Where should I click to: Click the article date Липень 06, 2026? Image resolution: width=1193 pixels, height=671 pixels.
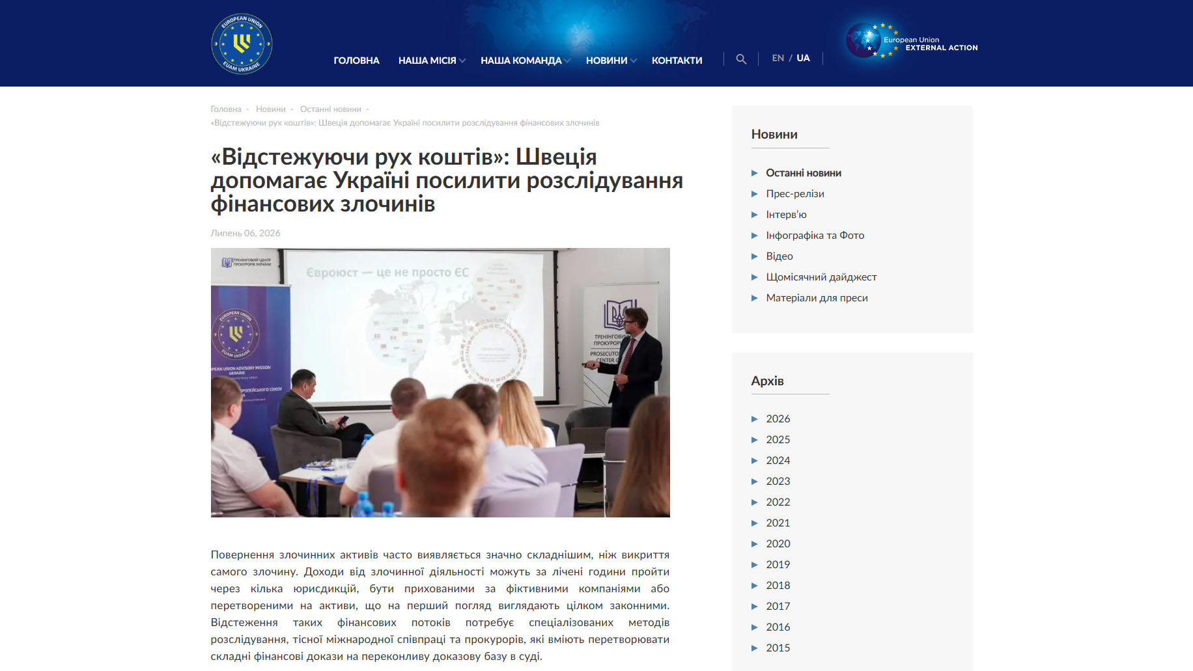tap(246, 233)
